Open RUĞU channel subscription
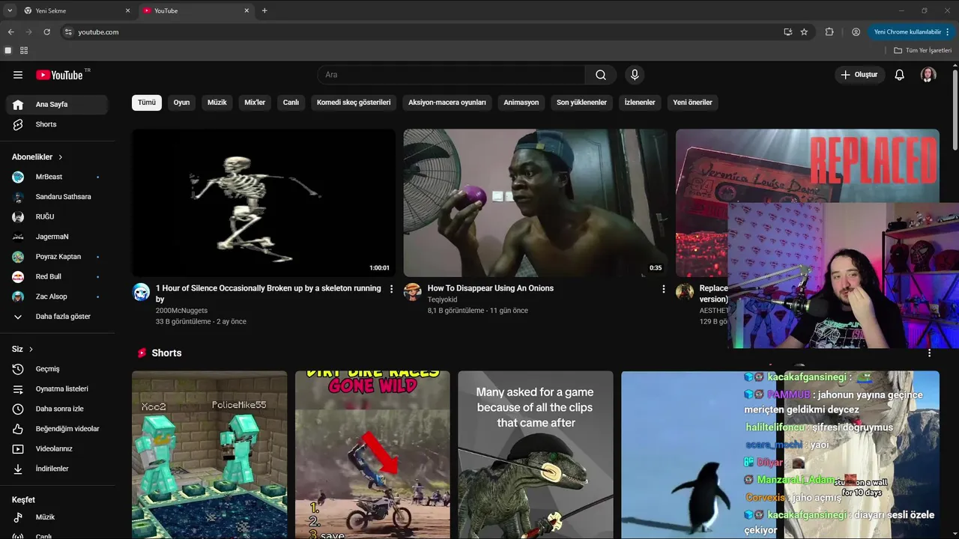 (57, 217)
